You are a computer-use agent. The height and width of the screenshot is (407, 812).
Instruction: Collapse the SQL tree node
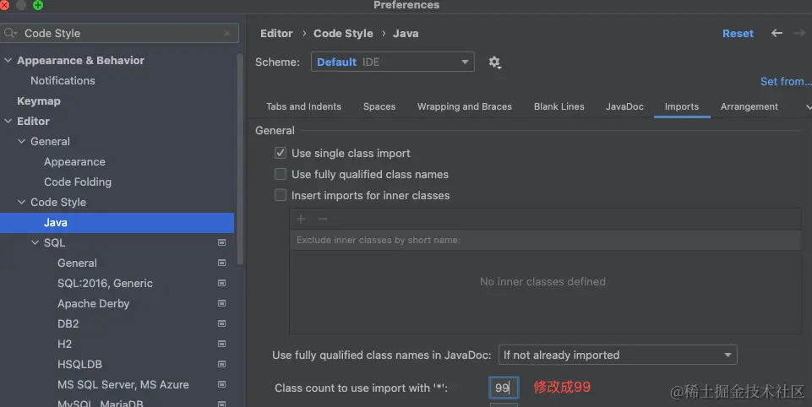coord(35,242)
